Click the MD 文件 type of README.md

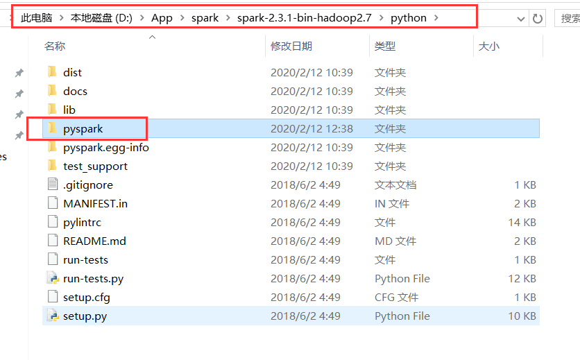(395, 241)
